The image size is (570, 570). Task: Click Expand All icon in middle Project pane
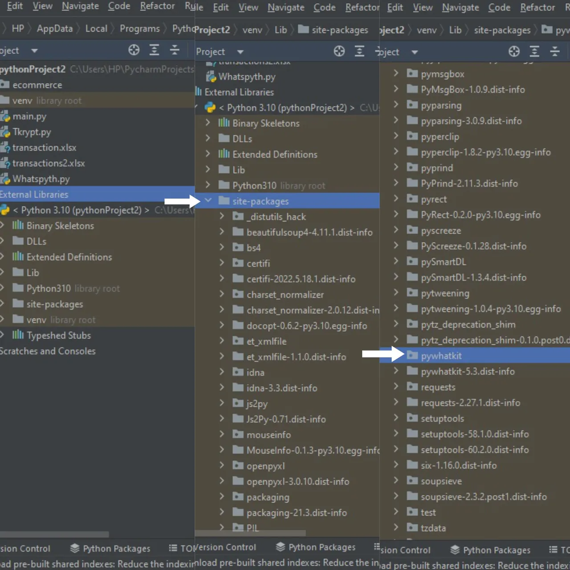click(x=359, y=51)
